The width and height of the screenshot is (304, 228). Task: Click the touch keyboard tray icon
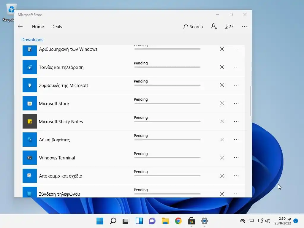tap(251, 221)
